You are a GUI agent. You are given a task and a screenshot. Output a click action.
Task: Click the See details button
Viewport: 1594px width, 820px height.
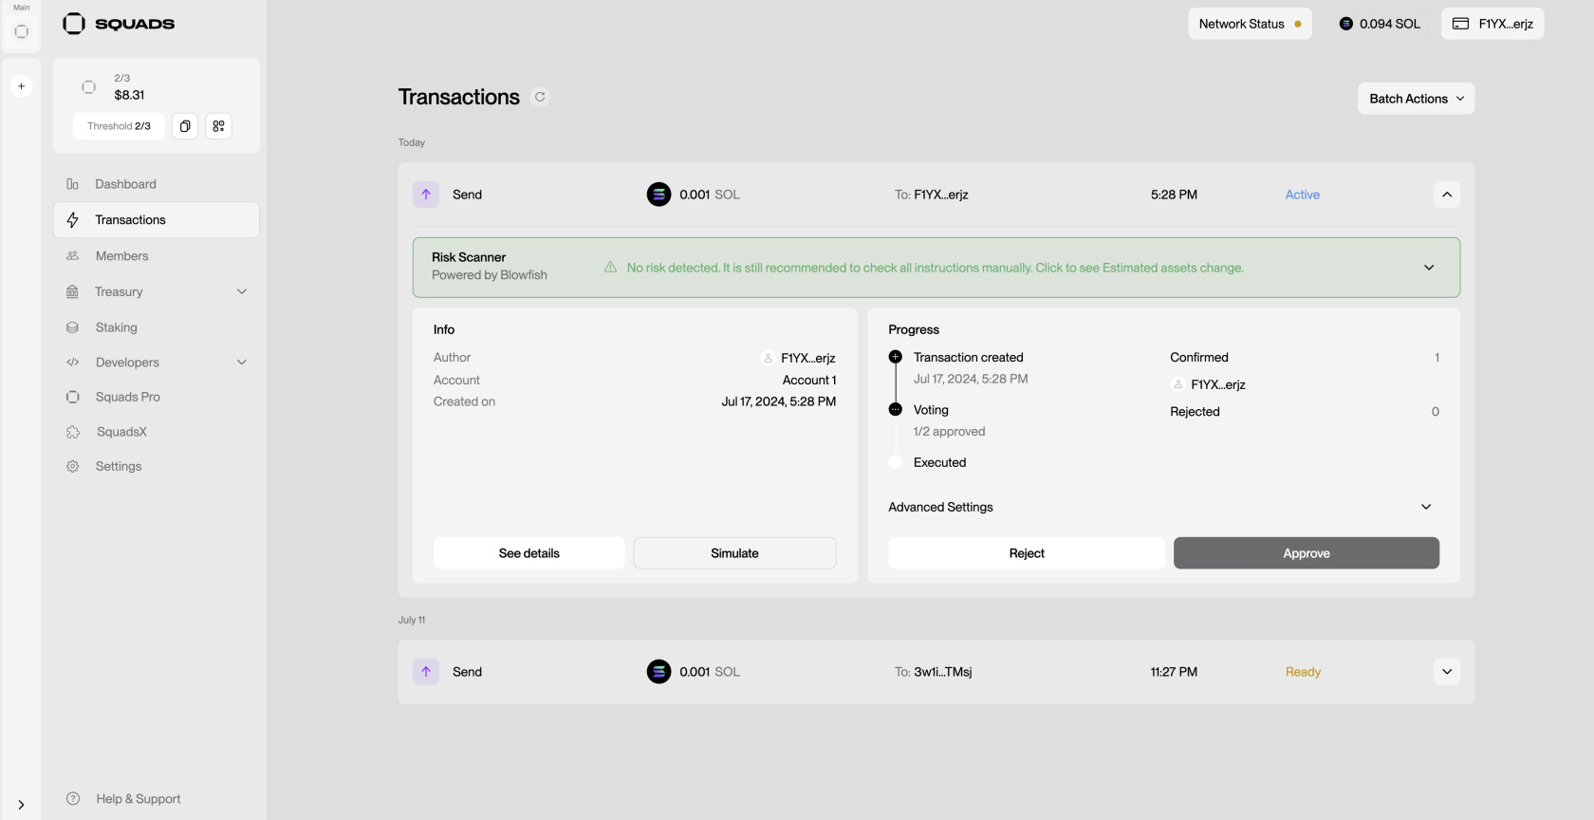tap(529, 553)
